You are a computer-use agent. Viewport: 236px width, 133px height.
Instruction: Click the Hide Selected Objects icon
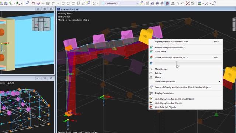[x=151, y=107]
